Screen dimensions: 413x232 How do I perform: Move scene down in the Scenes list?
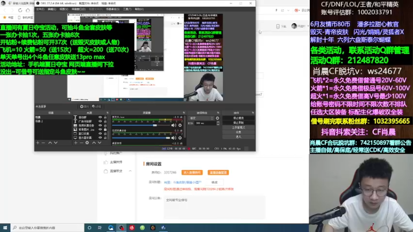pos(56,143)
